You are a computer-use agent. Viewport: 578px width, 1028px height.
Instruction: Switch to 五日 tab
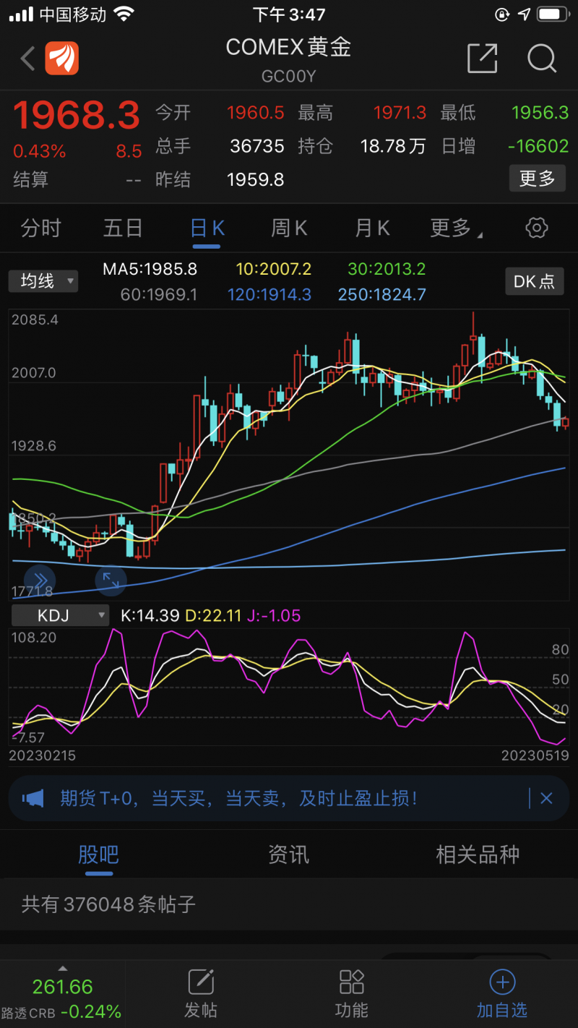(x=123, y=228)
